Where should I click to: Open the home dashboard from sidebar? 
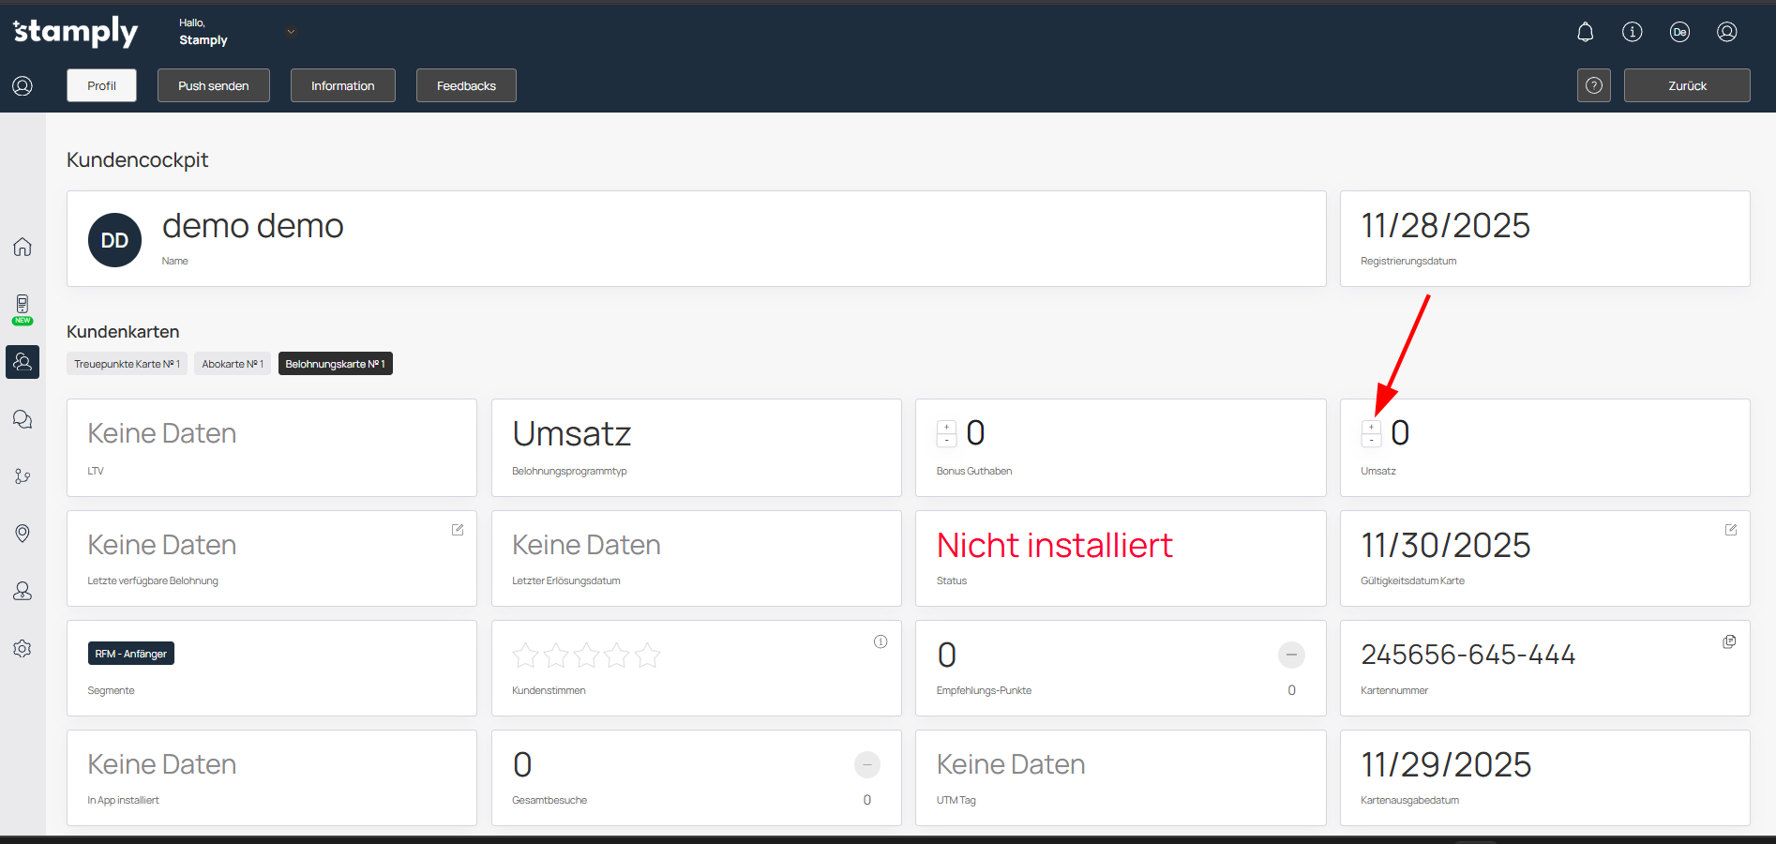point(23,247)
